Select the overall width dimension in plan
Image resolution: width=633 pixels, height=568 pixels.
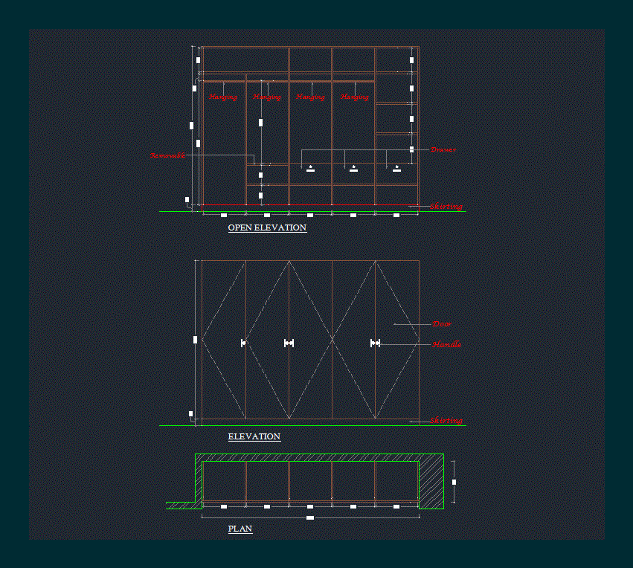(x=310, y=517)
